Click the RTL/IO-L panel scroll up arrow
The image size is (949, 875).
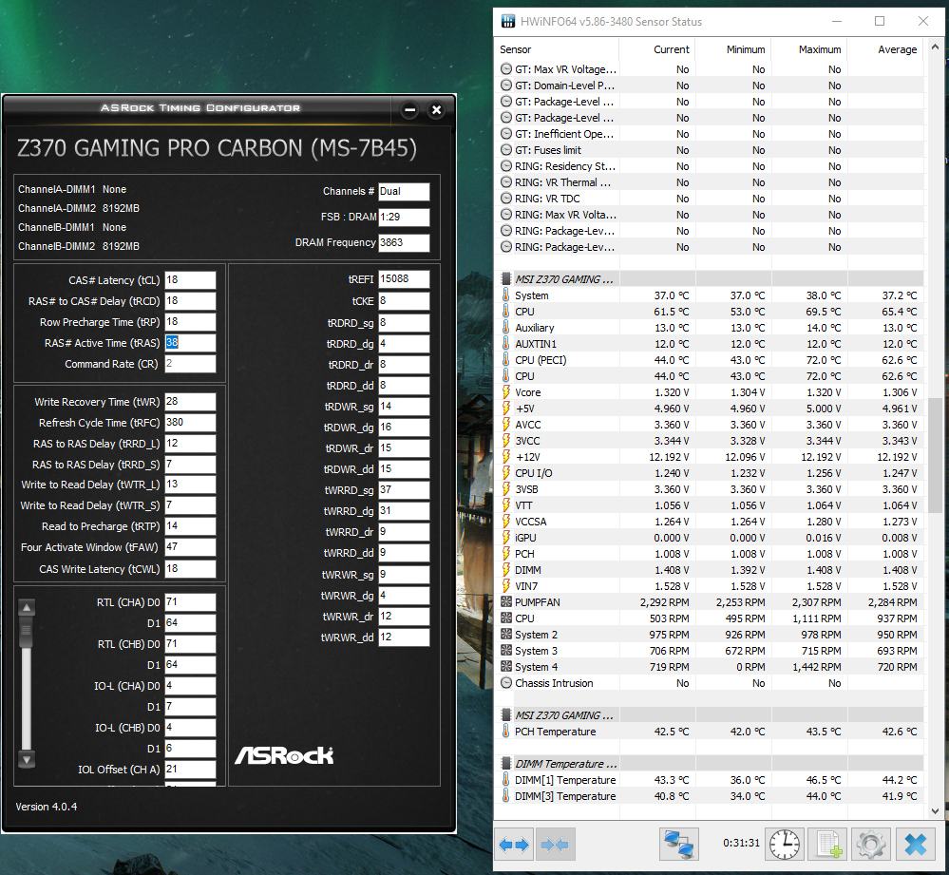pyautogui.click(x=27, y=607)
